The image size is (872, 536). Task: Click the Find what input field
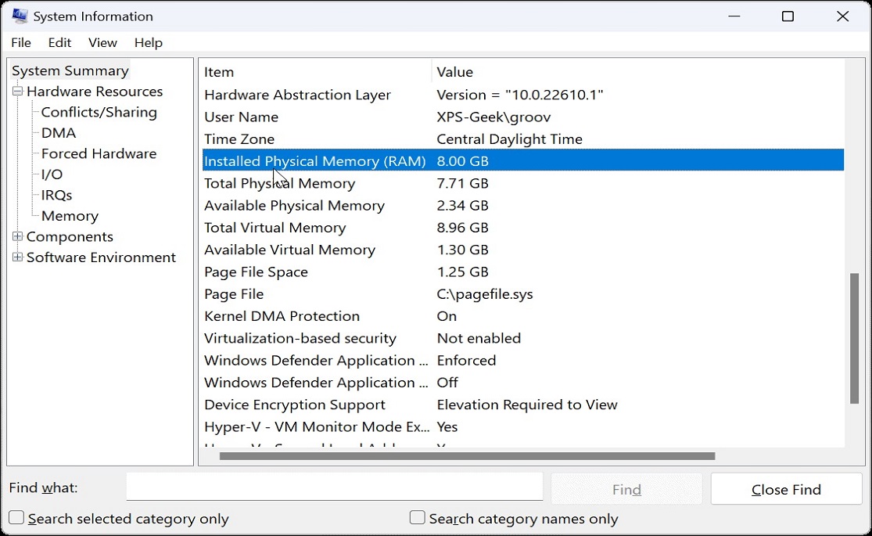(334, 487)
